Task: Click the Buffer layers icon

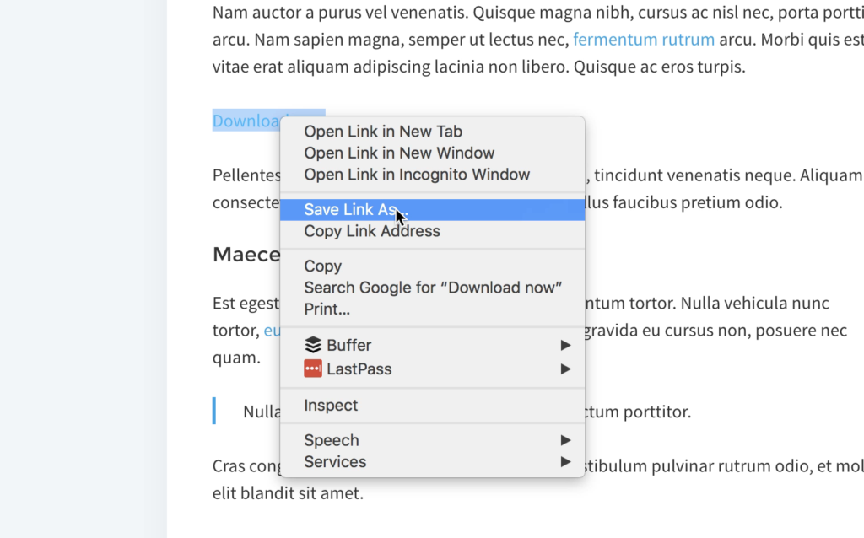Action: pos(313,345)
